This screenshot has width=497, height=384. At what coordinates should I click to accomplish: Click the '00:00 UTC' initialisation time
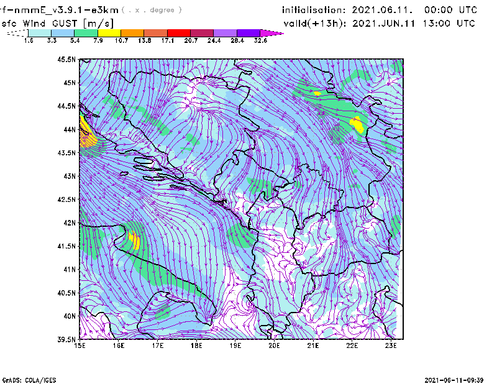coord(451,10)
